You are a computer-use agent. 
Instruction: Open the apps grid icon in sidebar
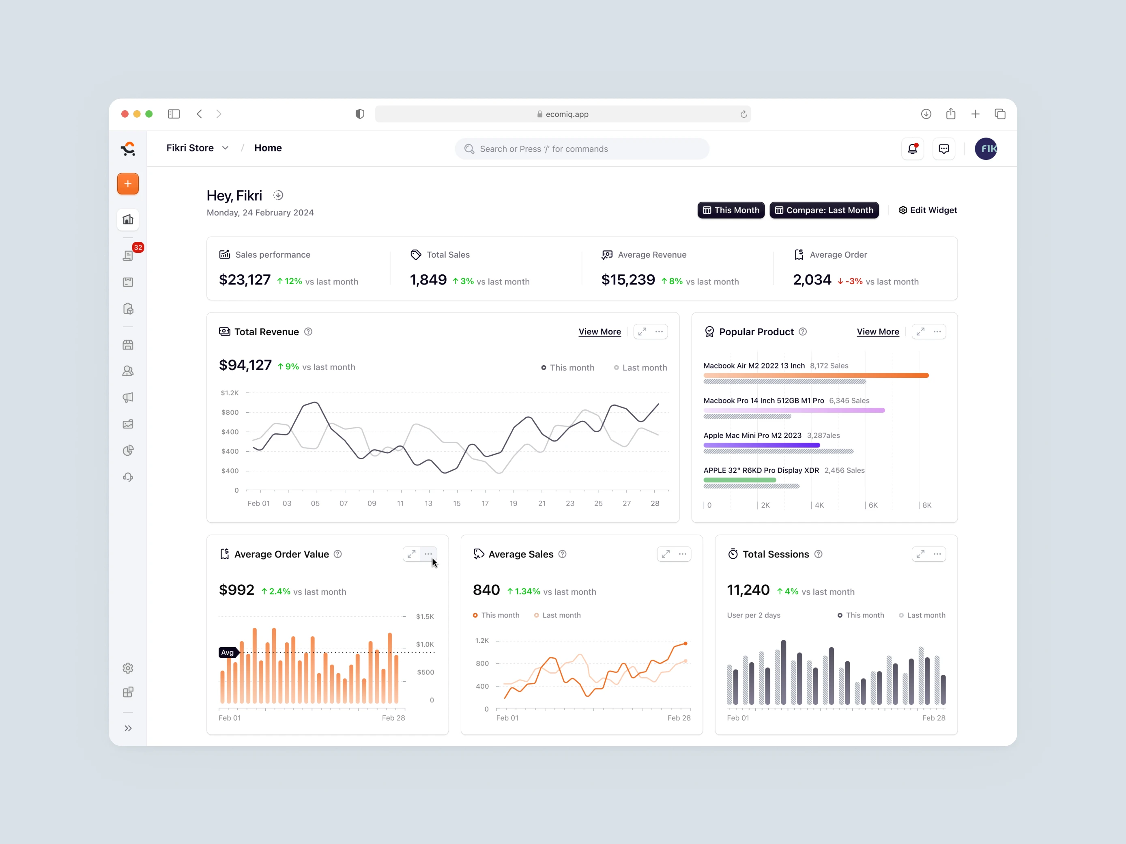tap(128, 692)
